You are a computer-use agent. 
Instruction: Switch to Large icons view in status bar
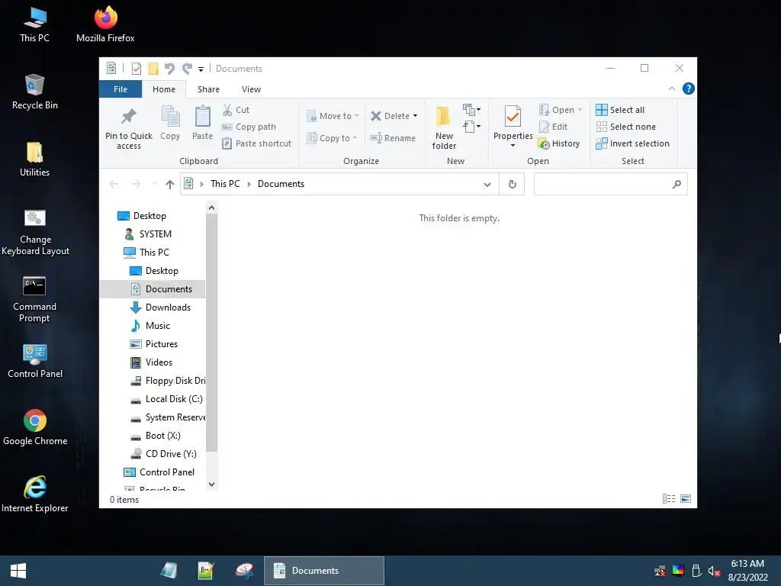coord(686,499)
